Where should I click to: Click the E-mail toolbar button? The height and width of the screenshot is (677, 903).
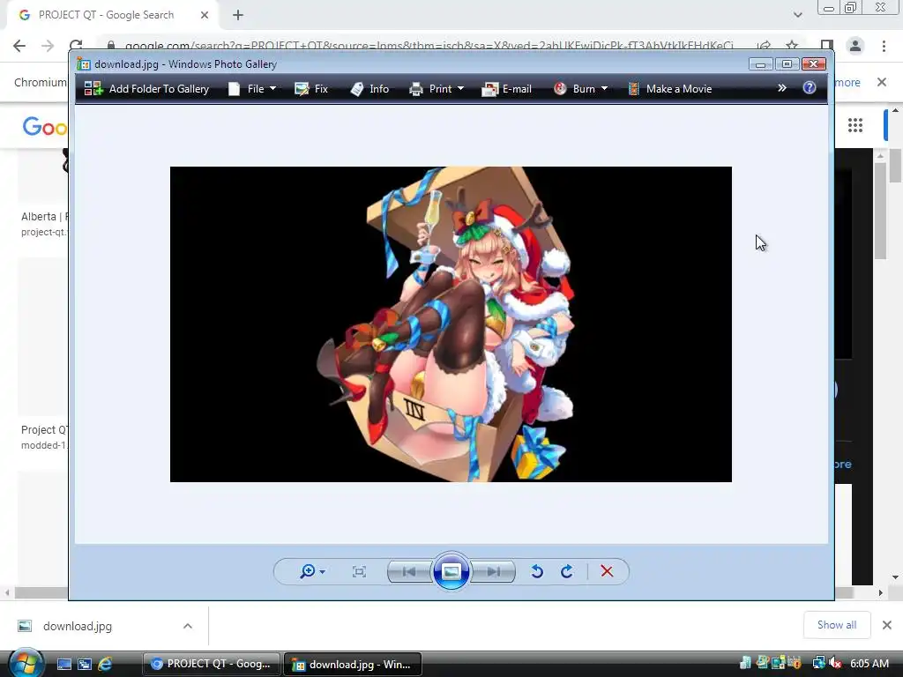507,89
